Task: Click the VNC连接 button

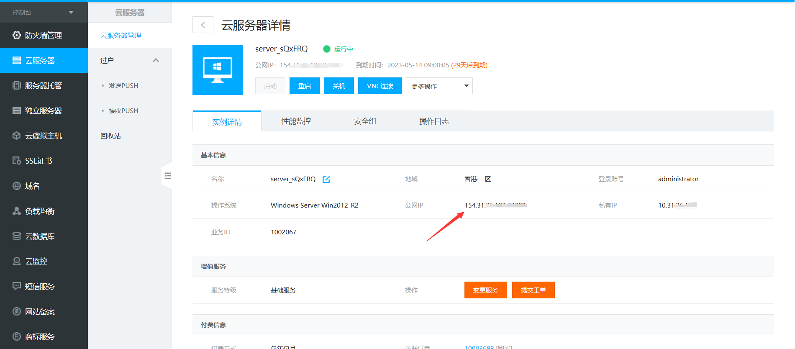Action: click(380, 86)
